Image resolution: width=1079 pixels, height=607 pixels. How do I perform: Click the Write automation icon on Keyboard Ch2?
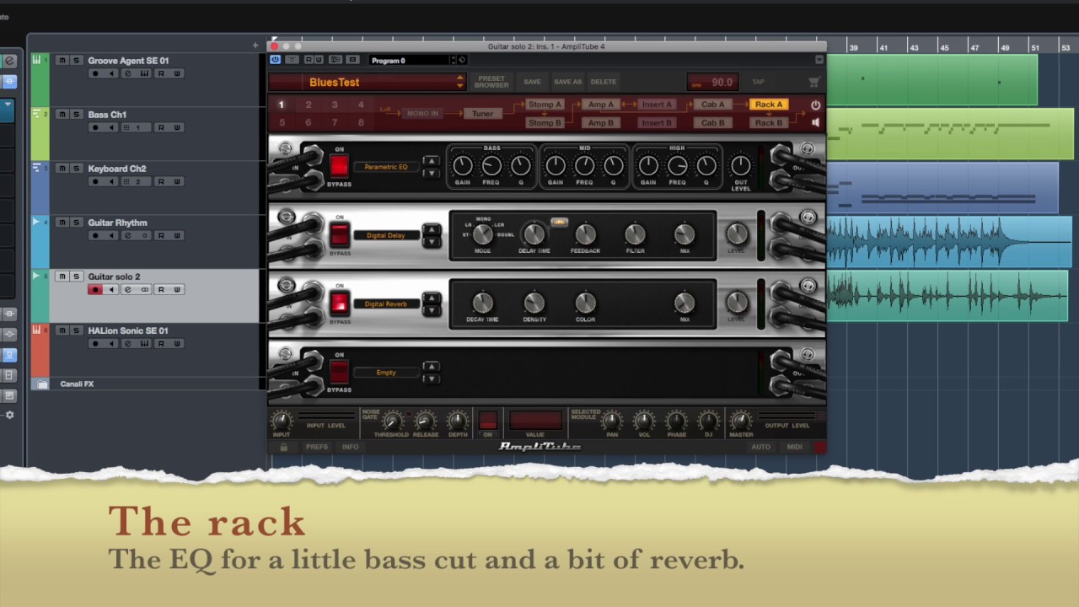point(177,181)
